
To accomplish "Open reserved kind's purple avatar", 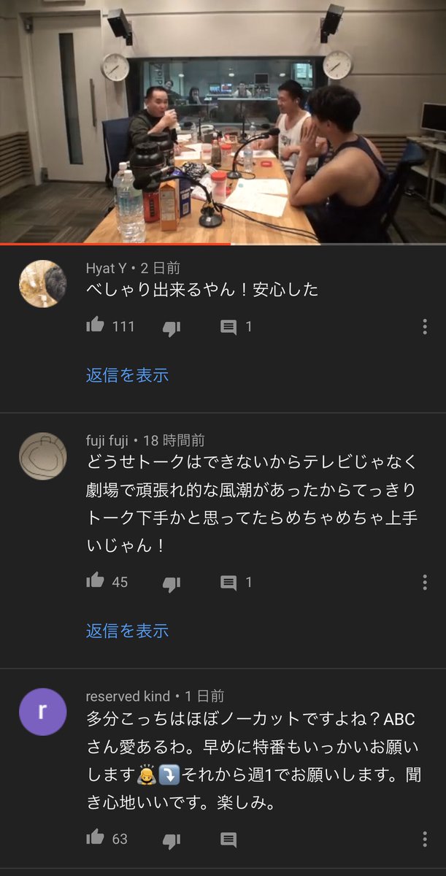I will pyautogui.click(x=42, y=712).
